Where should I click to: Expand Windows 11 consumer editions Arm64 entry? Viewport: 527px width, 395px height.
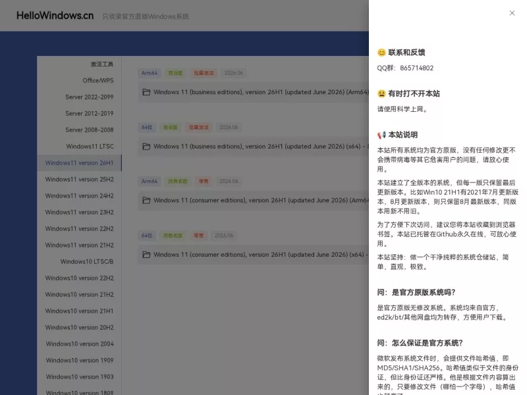point(254,200)
